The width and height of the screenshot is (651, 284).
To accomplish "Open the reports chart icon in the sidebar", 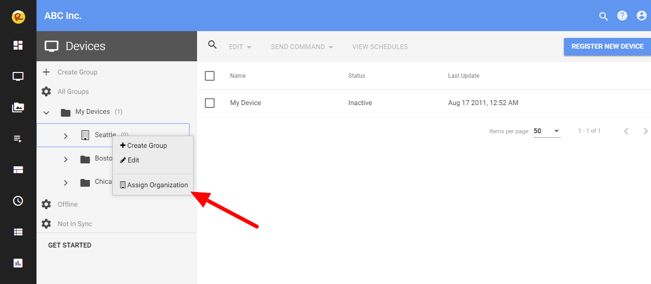I will [18, 263].
